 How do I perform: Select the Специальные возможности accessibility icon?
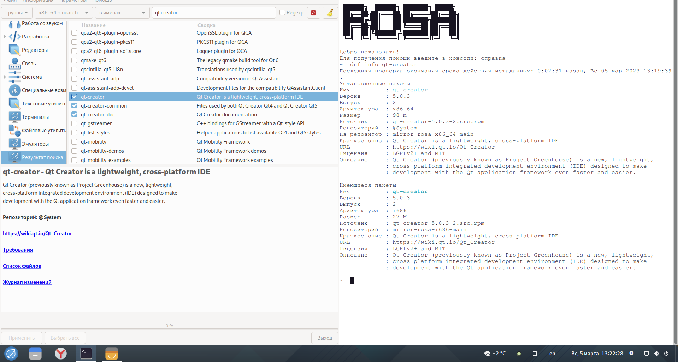point(14,90)
